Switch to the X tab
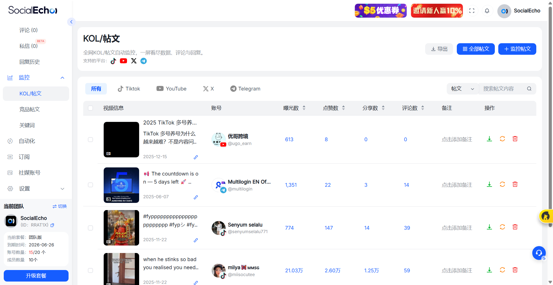This screenshot has height=285, width=553. click(209, 89)
